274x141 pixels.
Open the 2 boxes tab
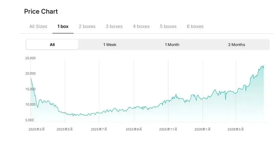tap(87, 26)
